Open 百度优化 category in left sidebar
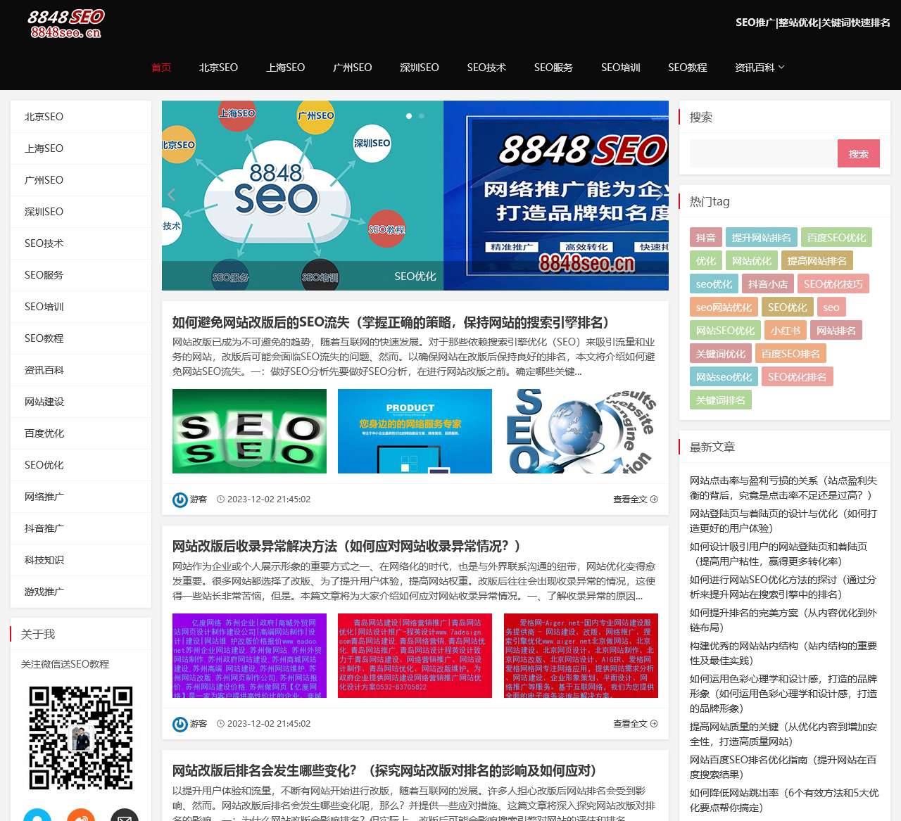 pos(81,433)
